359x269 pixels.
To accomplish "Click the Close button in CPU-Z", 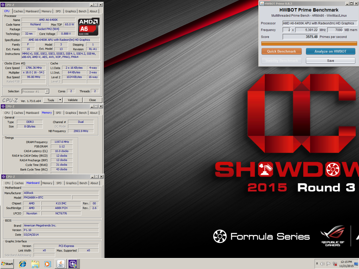I will (x=93, y=100).
